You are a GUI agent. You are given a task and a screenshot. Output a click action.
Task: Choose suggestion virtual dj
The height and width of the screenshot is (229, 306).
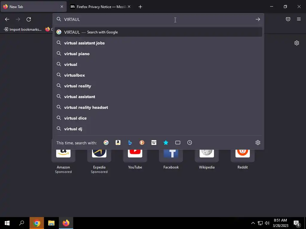[x=158, y=129]
